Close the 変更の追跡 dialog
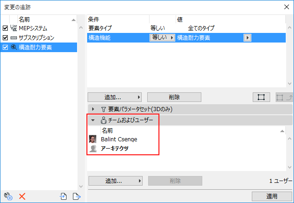The height and width of the screenshot is (203, 294). click(287, 7)
